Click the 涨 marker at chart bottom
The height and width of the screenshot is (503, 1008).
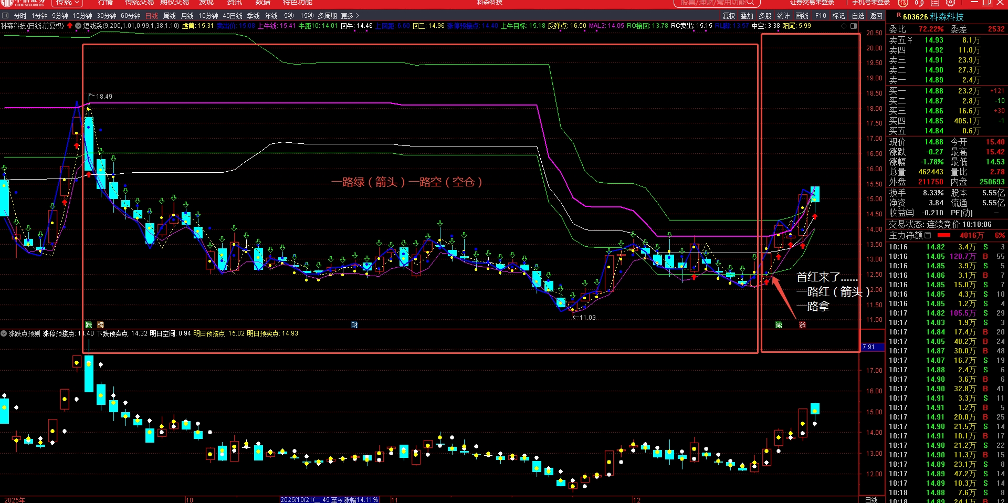(802, 325)
